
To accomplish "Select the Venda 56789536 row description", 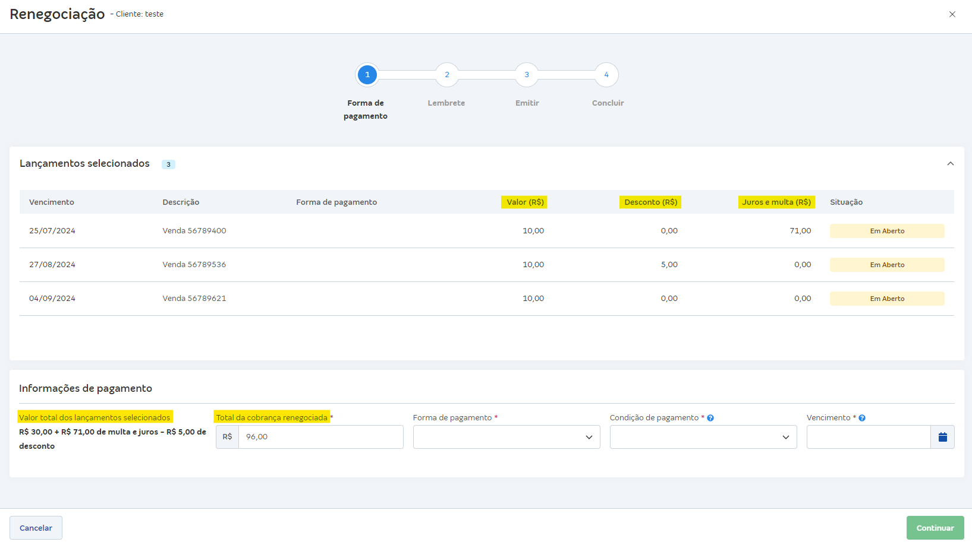I will (x=194, y=265).
